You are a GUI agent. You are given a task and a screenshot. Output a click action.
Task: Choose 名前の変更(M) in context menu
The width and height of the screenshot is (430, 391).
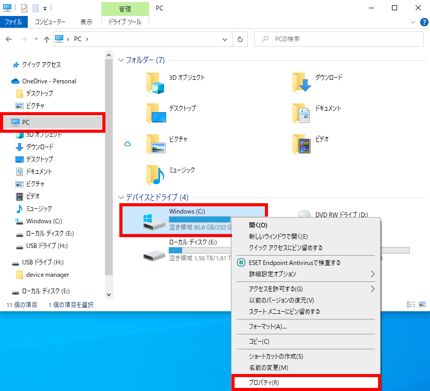pyautogui.click(x=306, y=368)
